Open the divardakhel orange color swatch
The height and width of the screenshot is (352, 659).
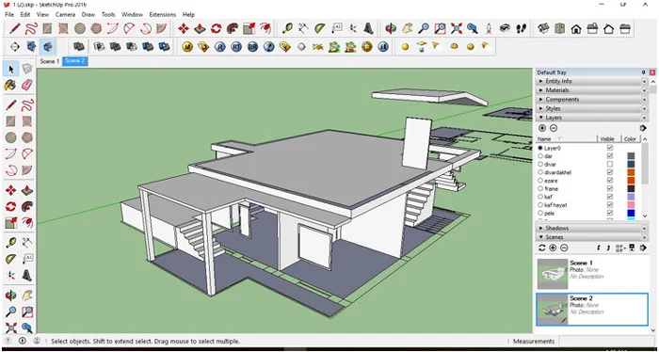point(631,172)
